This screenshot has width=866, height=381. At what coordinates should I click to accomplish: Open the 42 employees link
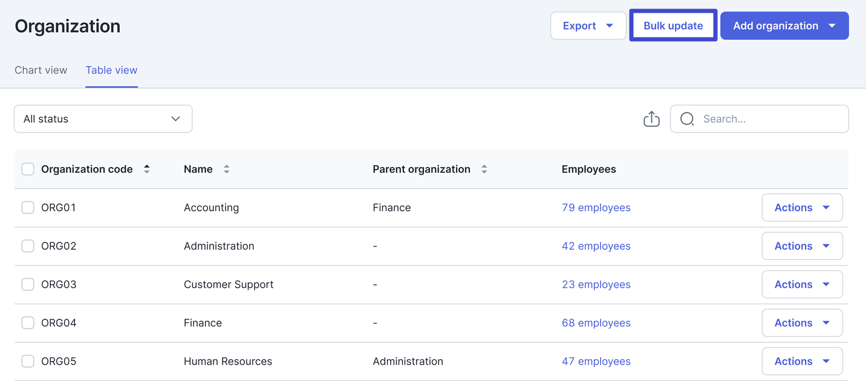coord(596,246)
